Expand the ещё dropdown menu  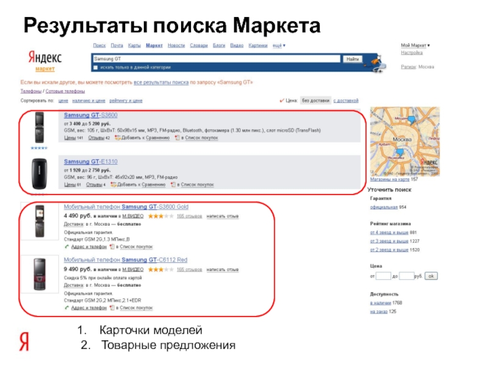tap(279, 45)
